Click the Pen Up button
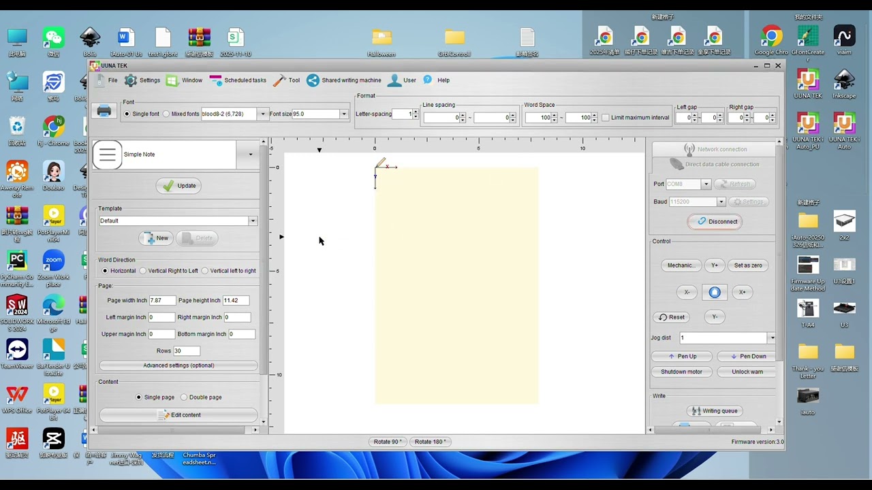872x490 pixels. [x=682, y=357]
